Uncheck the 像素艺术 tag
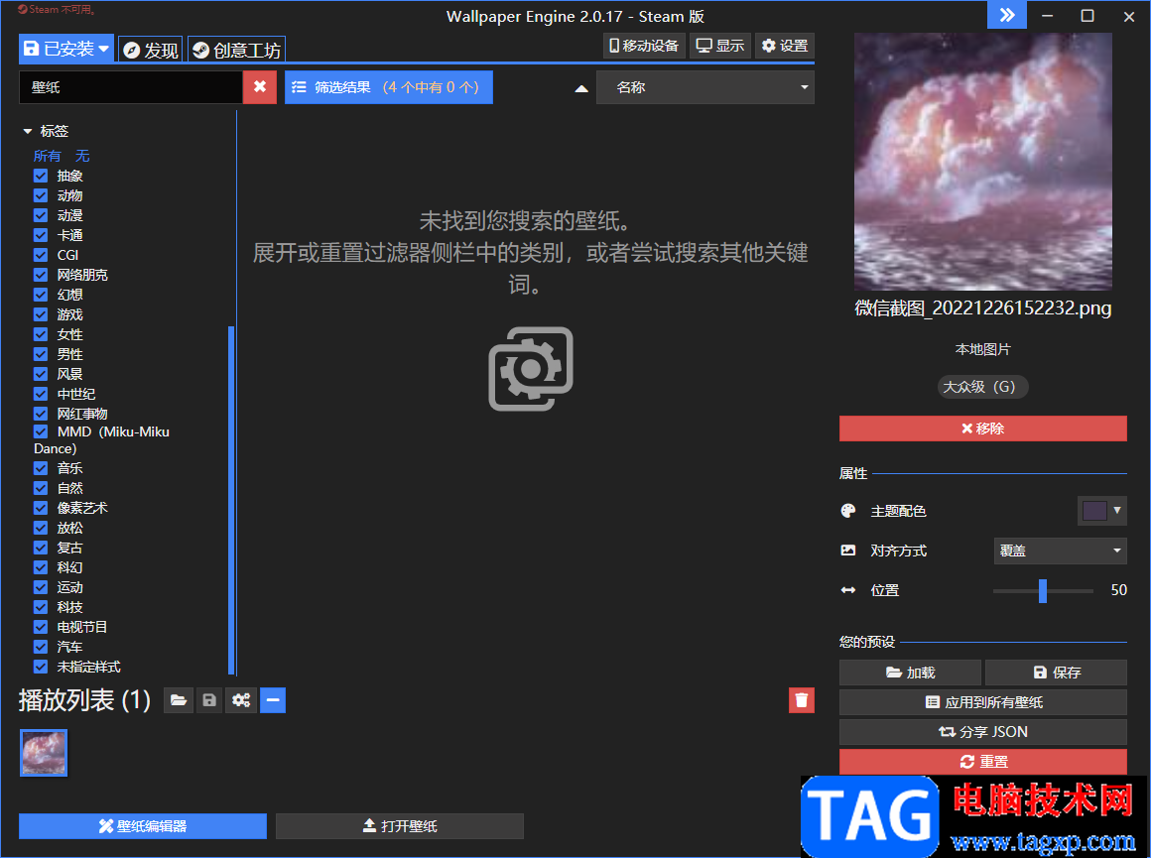The width and height of the screenshot is (1151, 858). pyautogui.click(x=41, y=508)
